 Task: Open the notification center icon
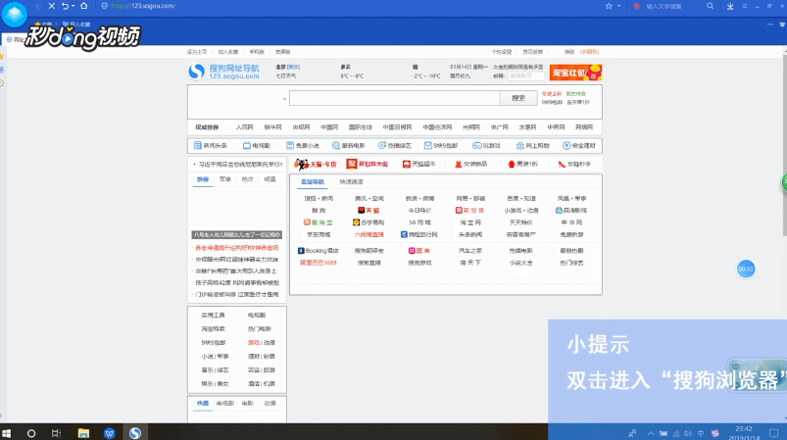click(773, 433)
